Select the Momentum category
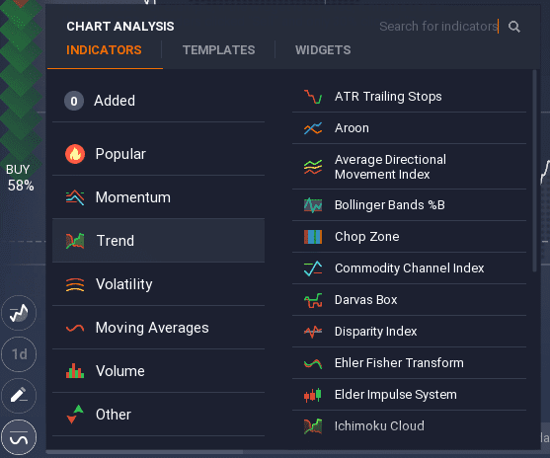 158,197
